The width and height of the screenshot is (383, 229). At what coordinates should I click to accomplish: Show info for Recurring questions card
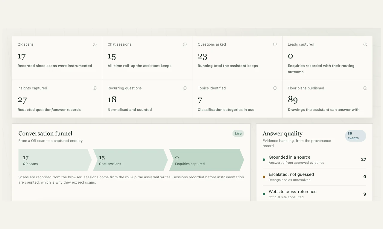pos(185,88)
